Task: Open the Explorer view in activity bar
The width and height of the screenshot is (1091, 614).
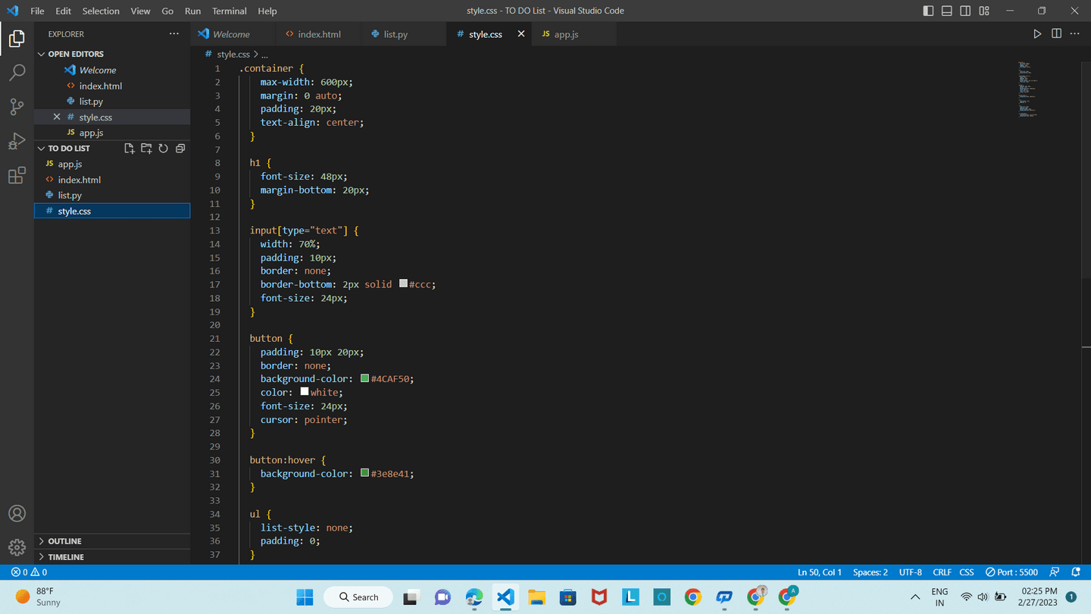Action: (17, 39)
